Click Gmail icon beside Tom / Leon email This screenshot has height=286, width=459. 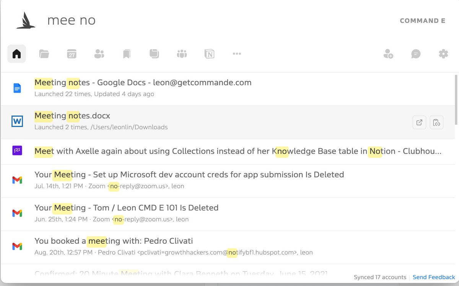[x=17, y=213]
